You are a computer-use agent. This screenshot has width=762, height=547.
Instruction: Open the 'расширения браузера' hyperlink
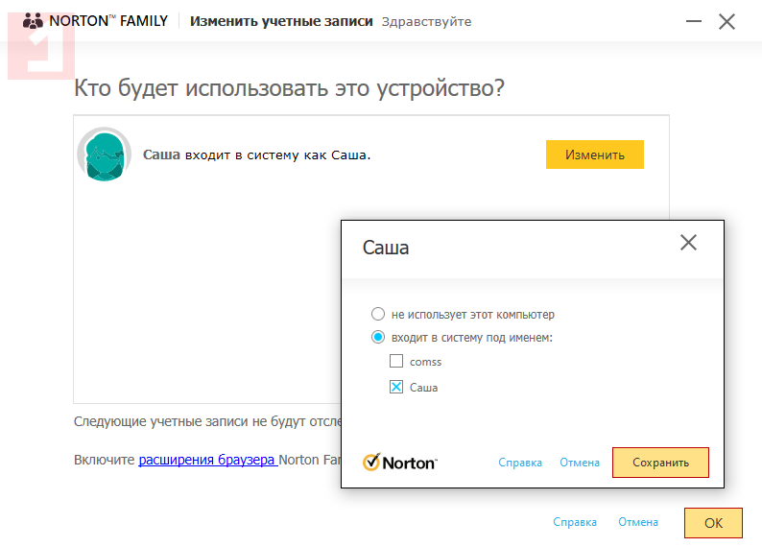[207, 460]
